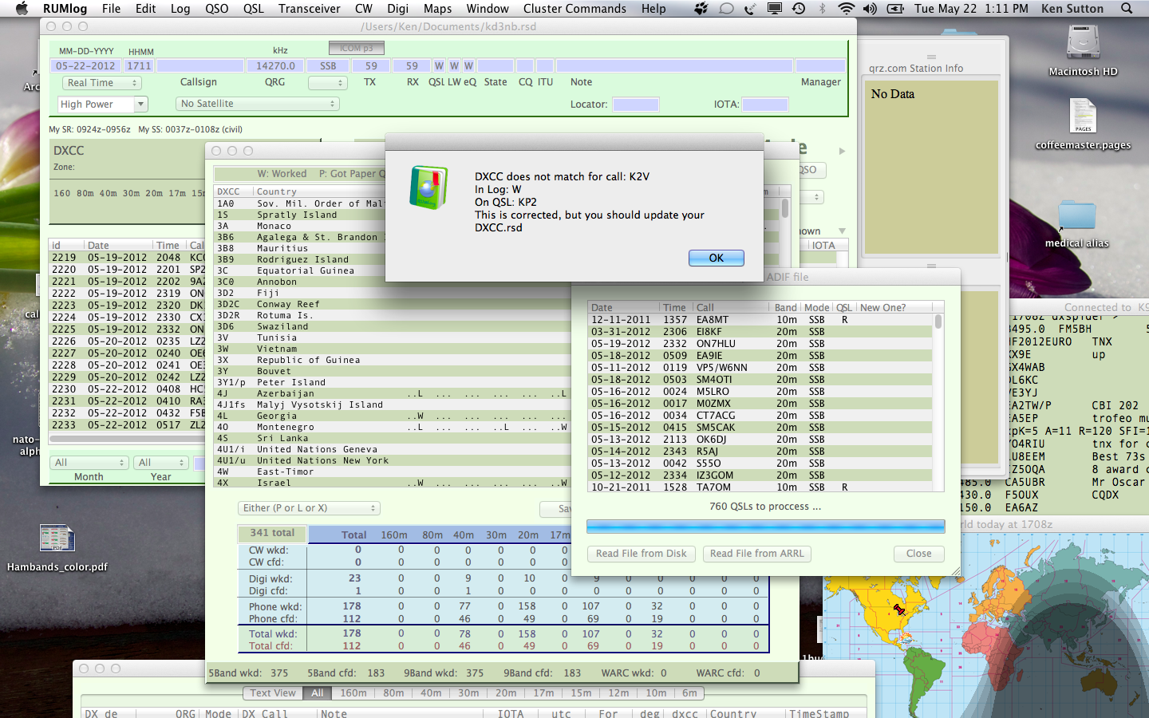The image size is (1149, 718).
Task: Click the QSL processing progress bar
Action: (x=766, y=527)
